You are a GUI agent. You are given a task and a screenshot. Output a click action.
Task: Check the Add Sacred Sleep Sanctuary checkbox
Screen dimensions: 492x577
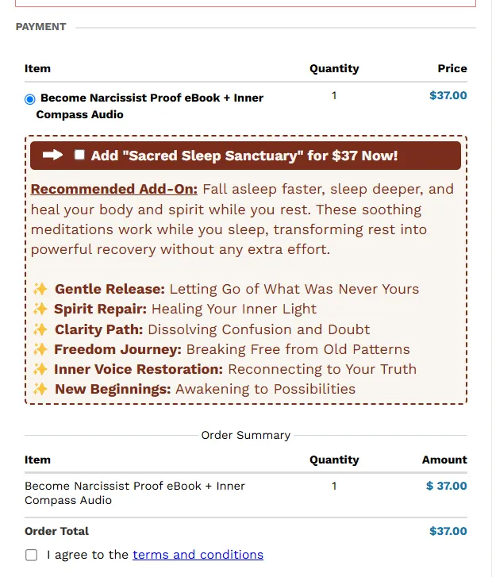(79, 155)
